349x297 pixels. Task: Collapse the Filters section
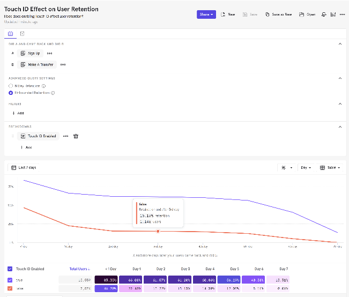tap(340, 104)
